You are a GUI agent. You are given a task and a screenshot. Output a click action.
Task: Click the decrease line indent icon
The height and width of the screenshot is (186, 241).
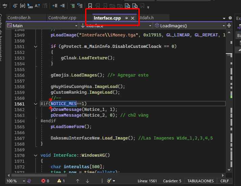click(55, 6)
